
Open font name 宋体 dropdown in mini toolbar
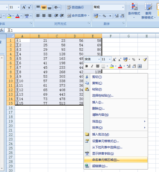[x=99, y=60]
